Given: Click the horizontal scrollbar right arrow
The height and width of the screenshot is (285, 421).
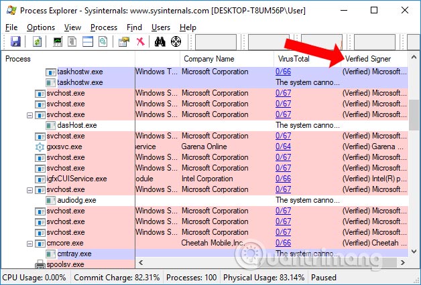Looking at the screenshot, I should (x=402, y=262).
